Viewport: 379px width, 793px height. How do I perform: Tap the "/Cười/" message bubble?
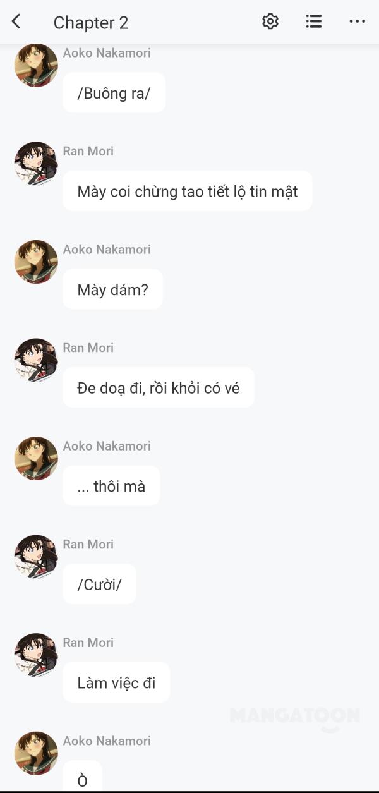99,584
